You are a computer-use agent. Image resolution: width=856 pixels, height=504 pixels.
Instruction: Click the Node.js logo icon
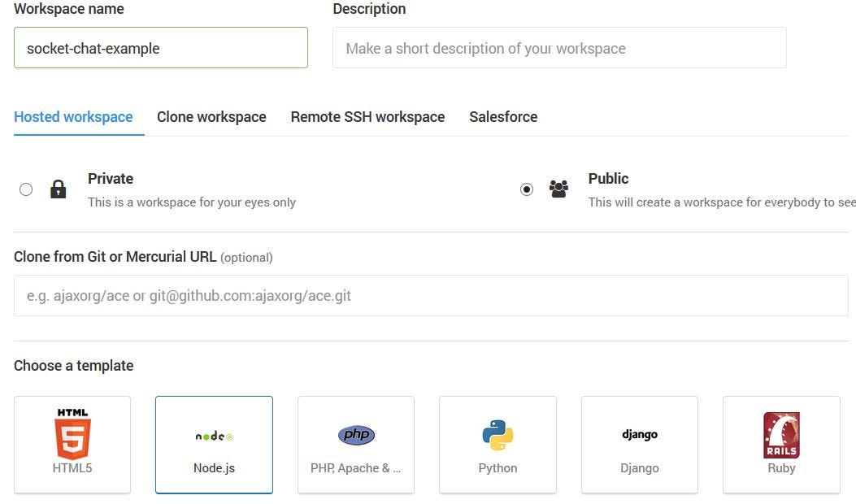coord(213,435)
